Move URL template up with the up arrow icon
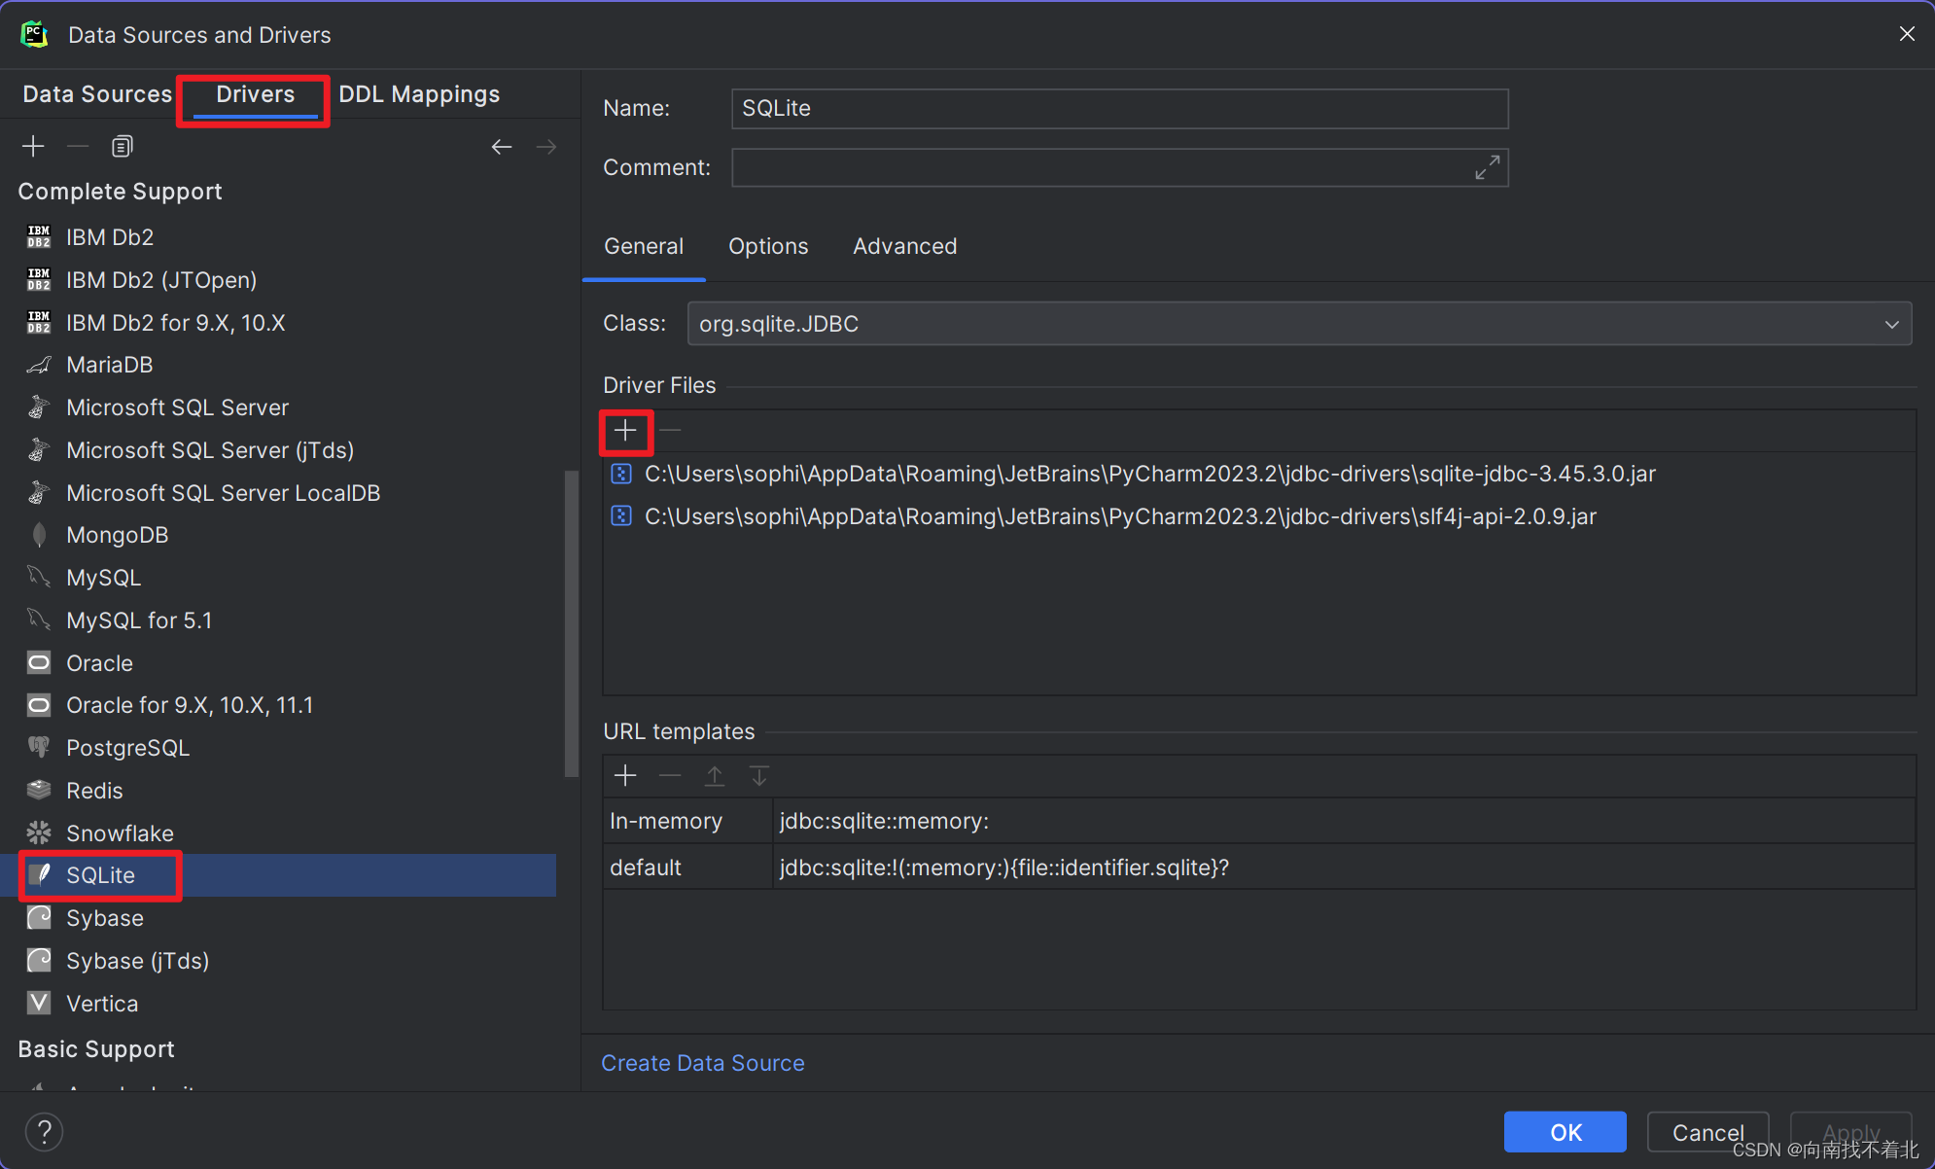The image size is (1935, 1169). 714,775
